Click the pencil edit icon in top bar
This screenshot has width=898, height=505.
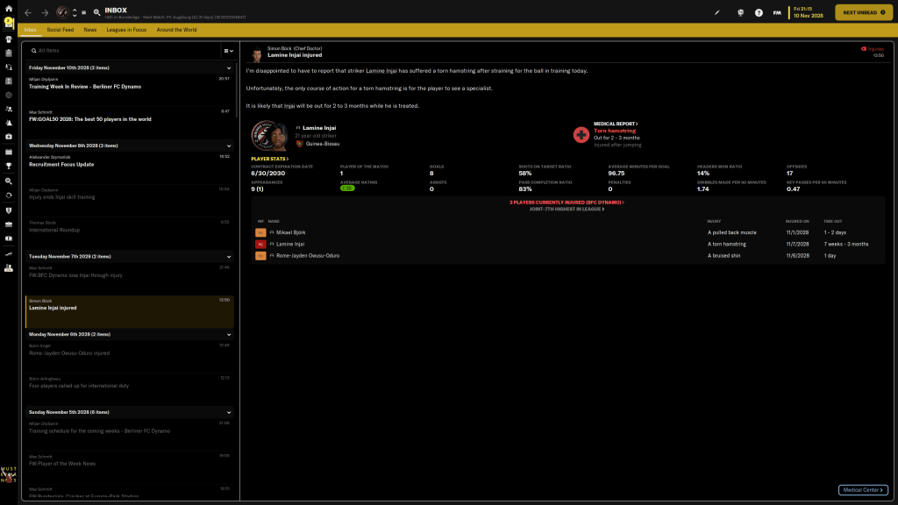coord(716,13)
